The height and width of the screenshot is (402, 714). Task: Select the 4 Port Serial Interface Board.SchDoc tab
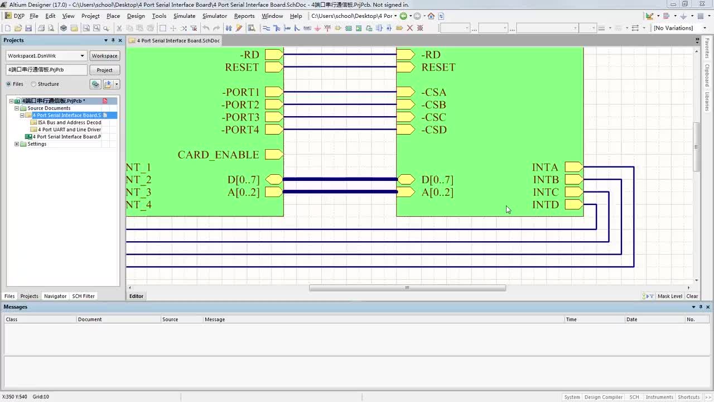click(175, 41)
